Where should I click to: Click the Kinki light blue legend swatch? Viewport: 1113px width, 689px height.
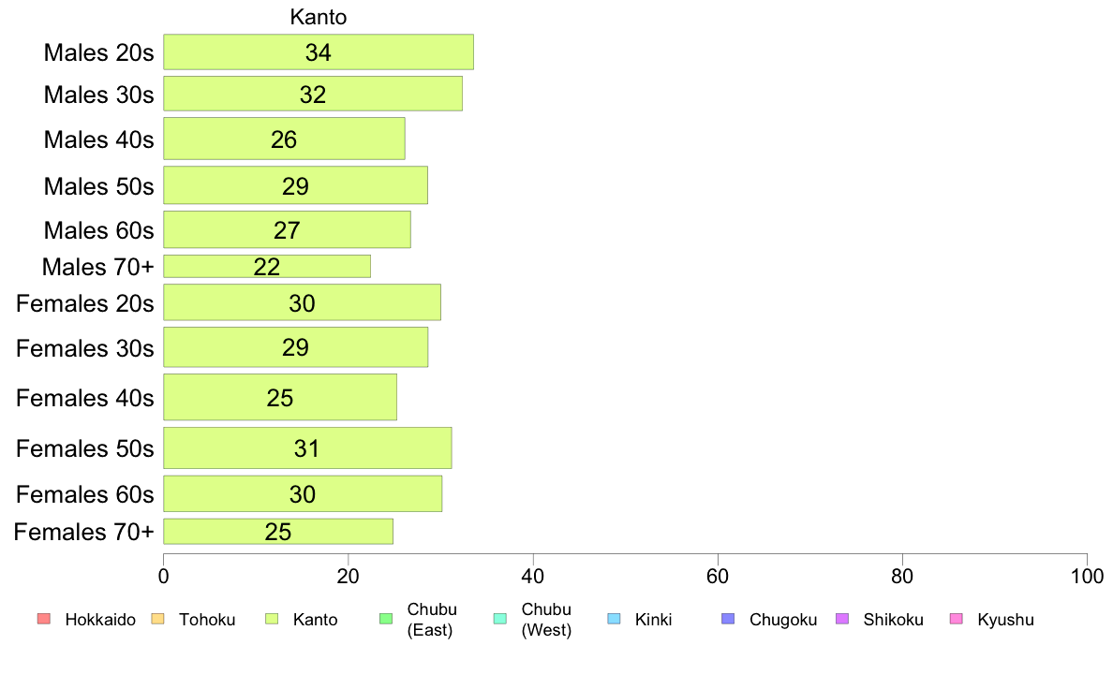[614, 619]
